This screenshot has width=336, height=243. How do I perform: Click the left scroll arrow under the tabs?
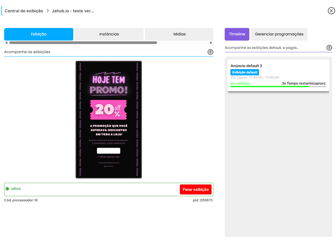click(x=6, y=43)
